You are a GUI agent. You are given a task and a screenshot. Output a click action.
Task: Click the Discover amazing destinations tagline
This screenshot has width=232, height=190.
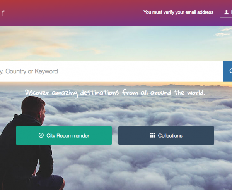(115, 93)
